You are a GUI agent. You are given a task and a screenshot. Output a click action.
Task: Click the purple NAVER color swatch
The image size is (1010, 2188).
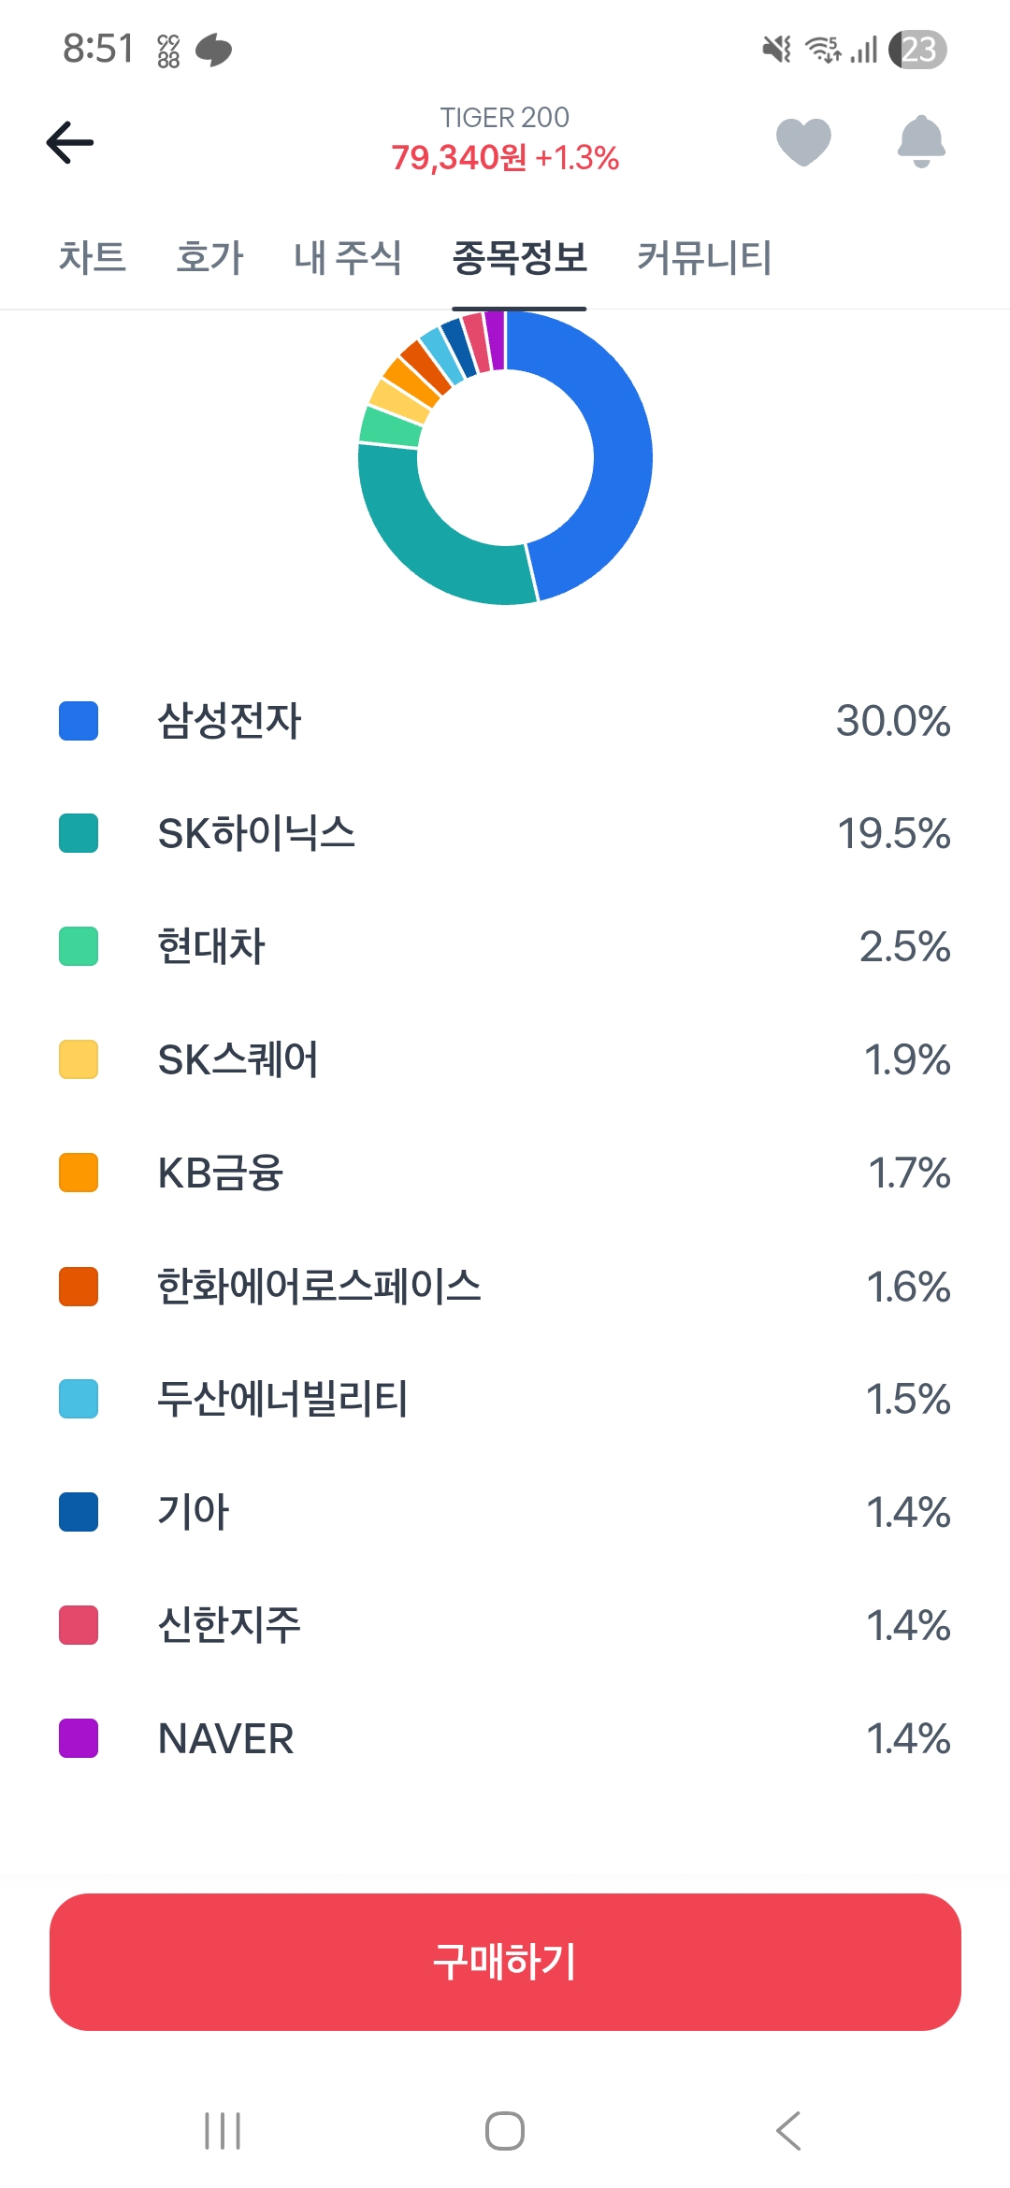[79, 1738]
